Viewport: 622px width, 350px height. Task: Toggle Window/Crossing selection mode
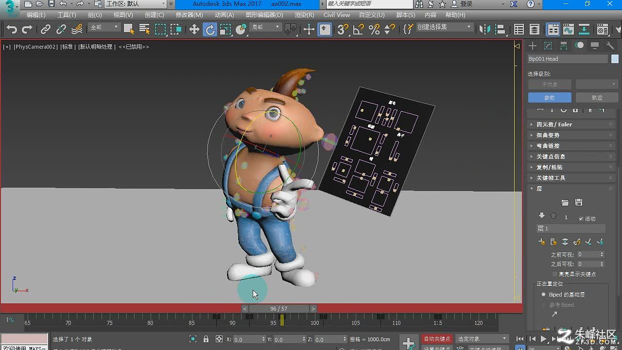[x=176, y=30]
